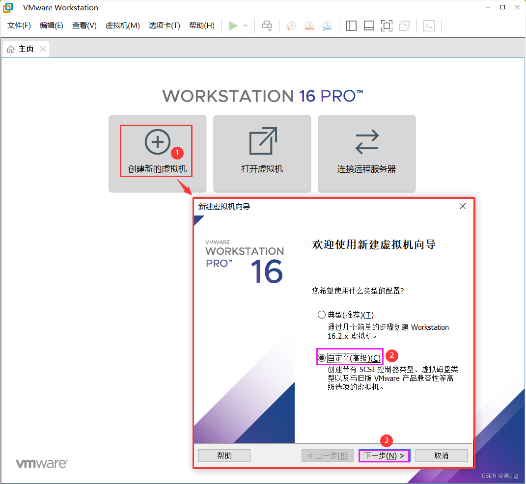Viewport: 526px width, 484px height.
Task: Click the vmware logo at bottom left
Action: 42,463
